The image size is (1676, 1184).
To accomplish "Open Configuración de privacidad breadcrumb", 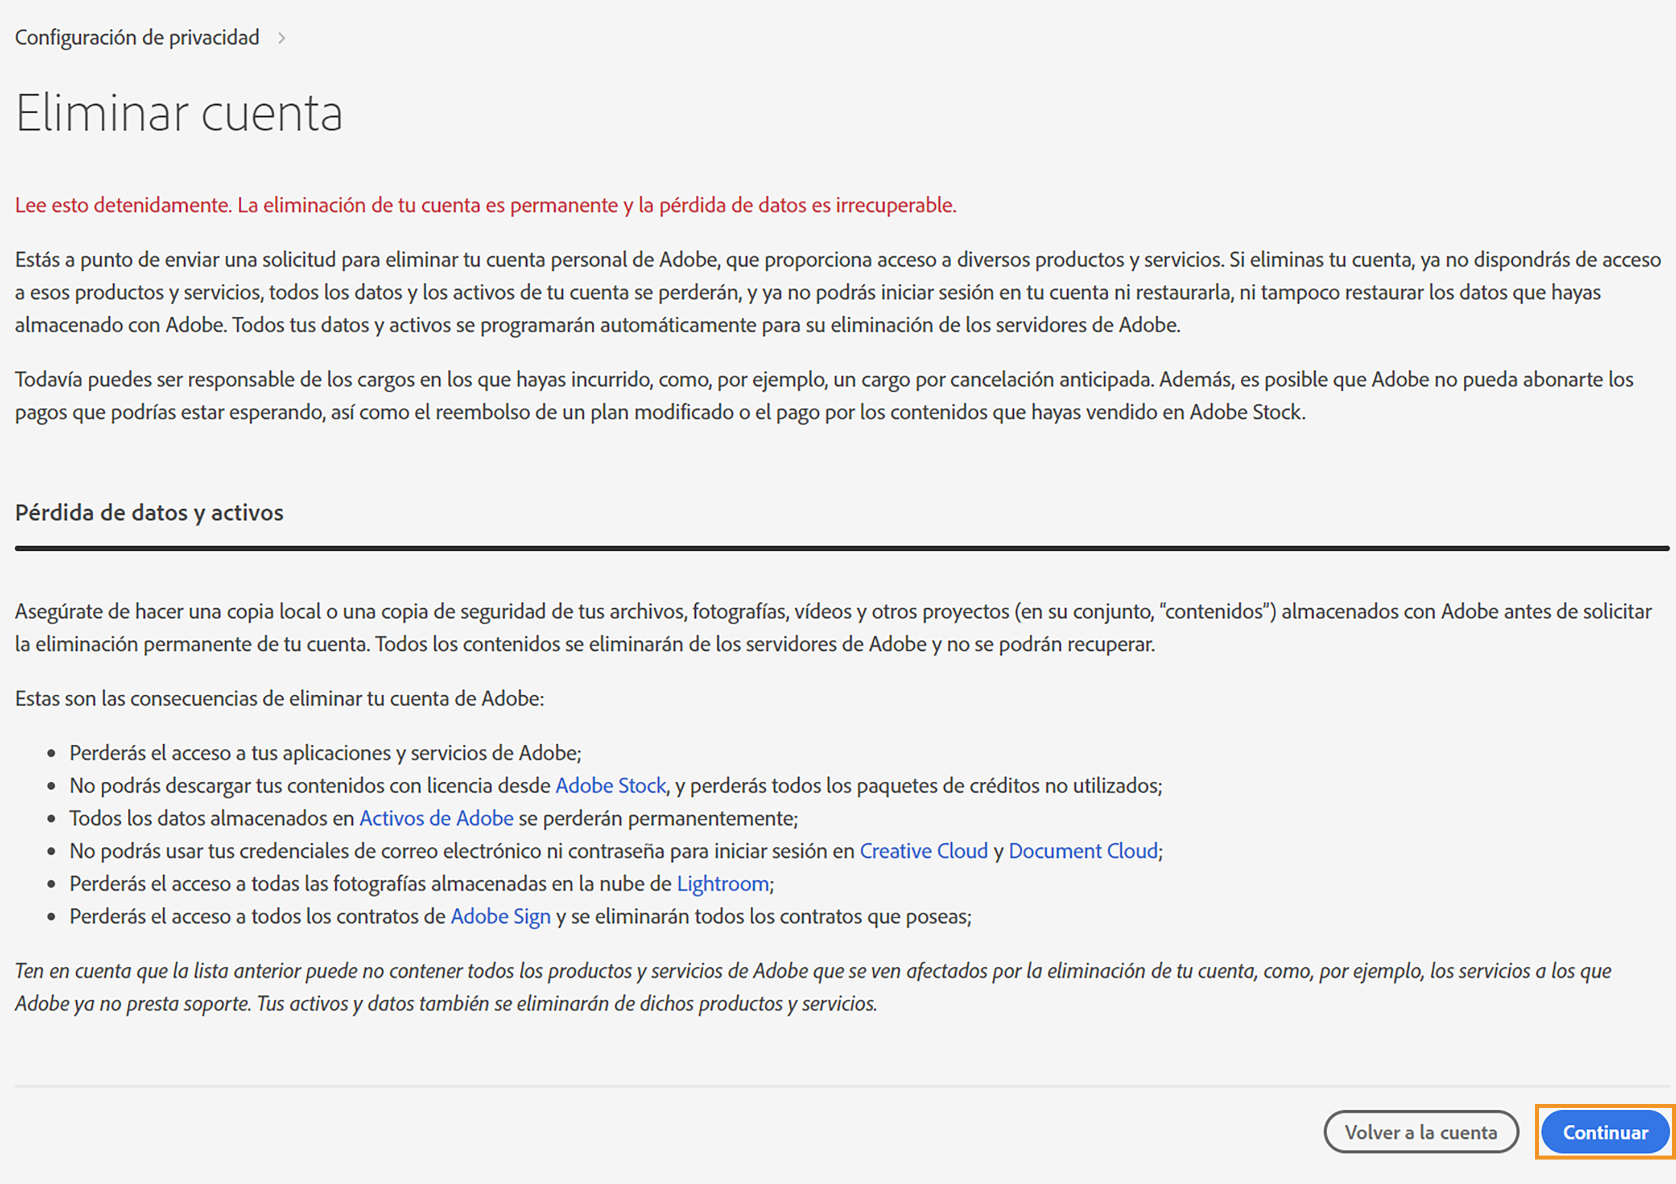I will [x=137, y=36].
